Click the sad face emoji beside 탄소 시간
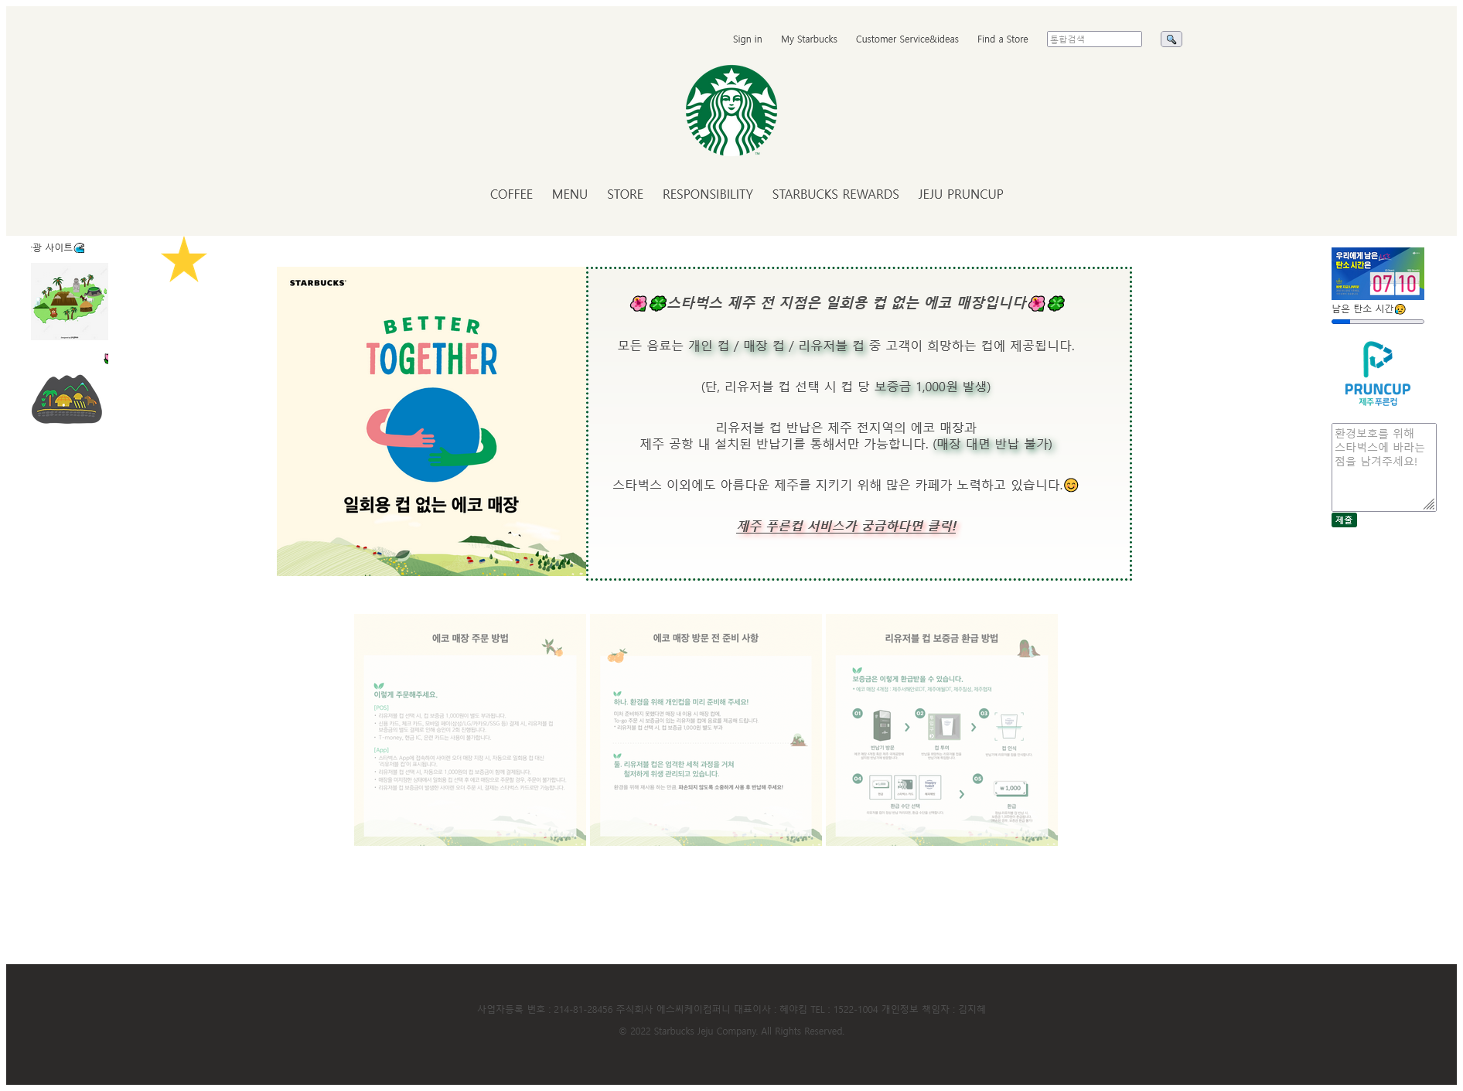 click(x=1400, y=309)
